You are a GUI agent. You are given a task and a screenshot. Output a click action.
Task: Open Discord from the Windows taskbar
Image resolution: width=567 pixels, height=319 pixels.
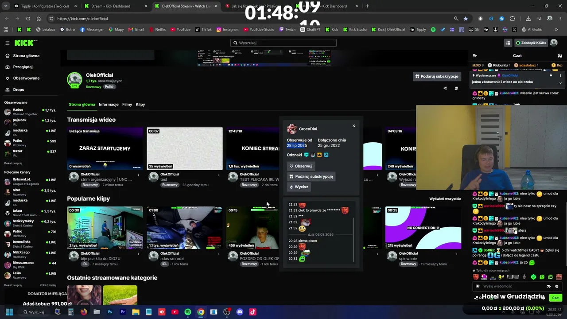point(240,312)
